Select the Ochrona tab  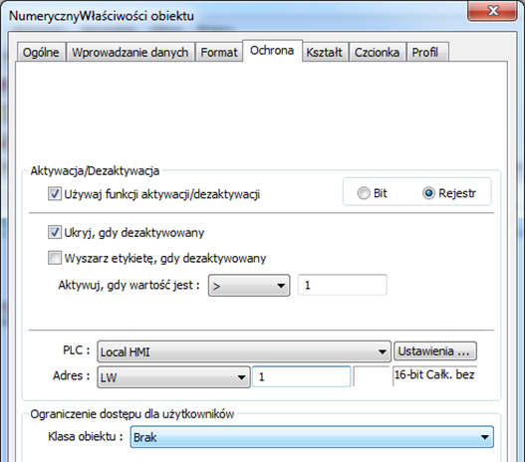tap(272, 51)
